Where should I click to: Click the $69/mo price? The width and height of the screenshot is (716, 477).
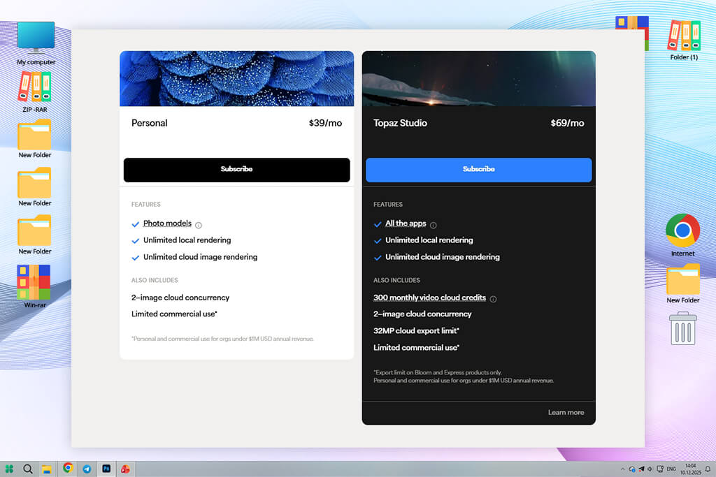pos(567,123)
